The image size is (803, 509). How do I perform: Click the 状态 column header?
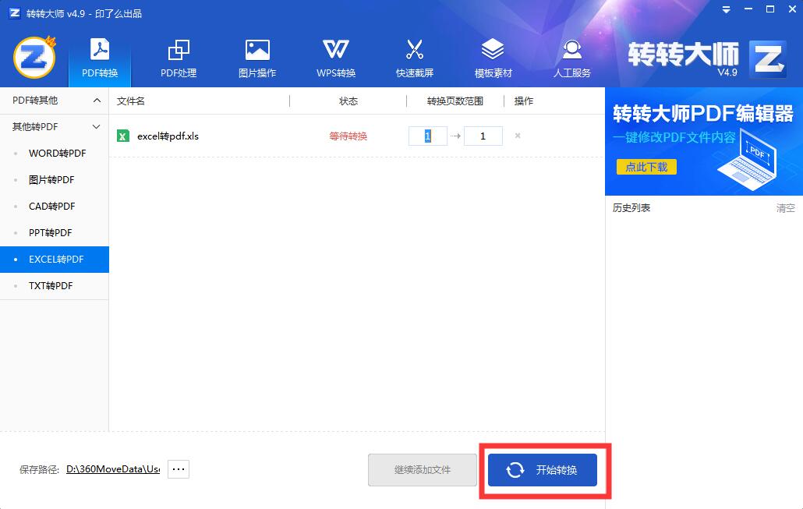(348, 101)
